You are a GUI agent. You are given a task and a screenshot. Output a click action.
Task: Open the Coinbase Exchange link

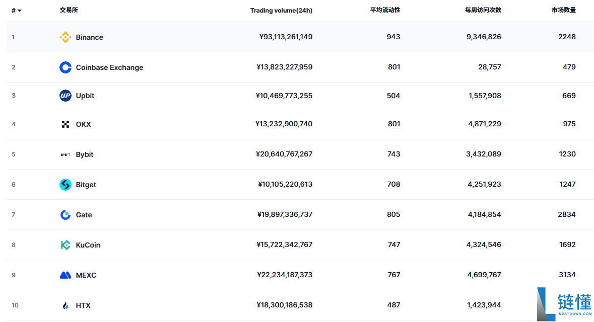(x=109, y=67)
